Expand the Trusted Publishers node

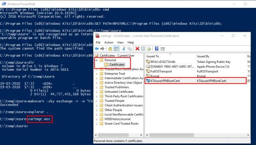pos(96,87)
